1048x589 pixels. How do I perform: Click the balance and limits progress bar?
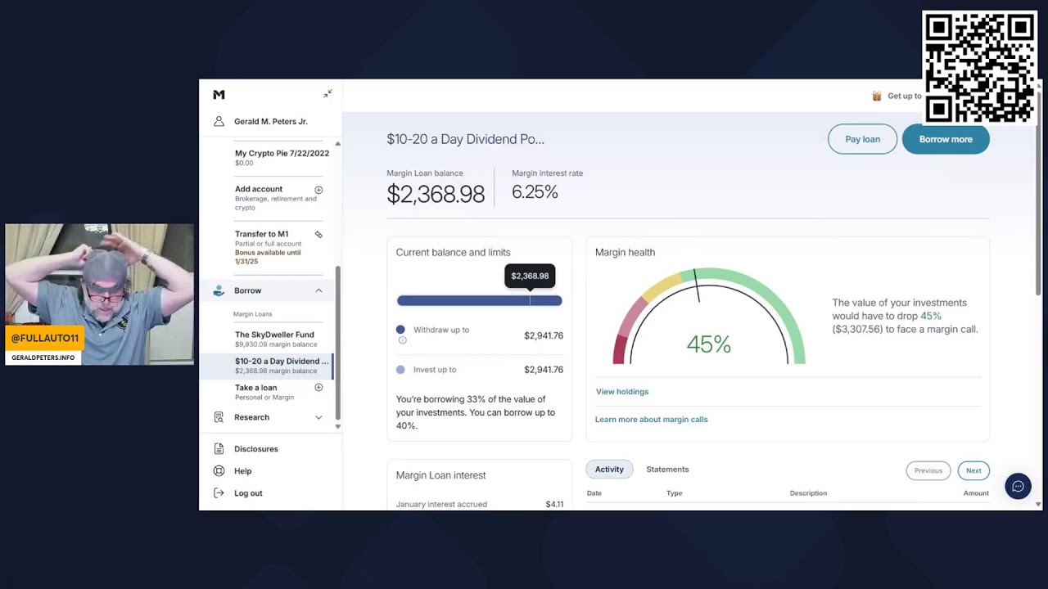tap(480, 301)
